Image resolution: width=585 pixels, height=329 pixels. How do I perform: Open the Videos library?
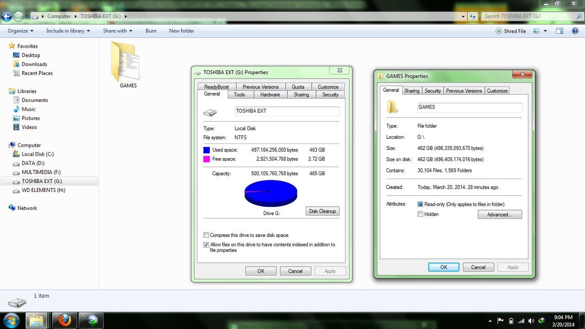(29, 127)
